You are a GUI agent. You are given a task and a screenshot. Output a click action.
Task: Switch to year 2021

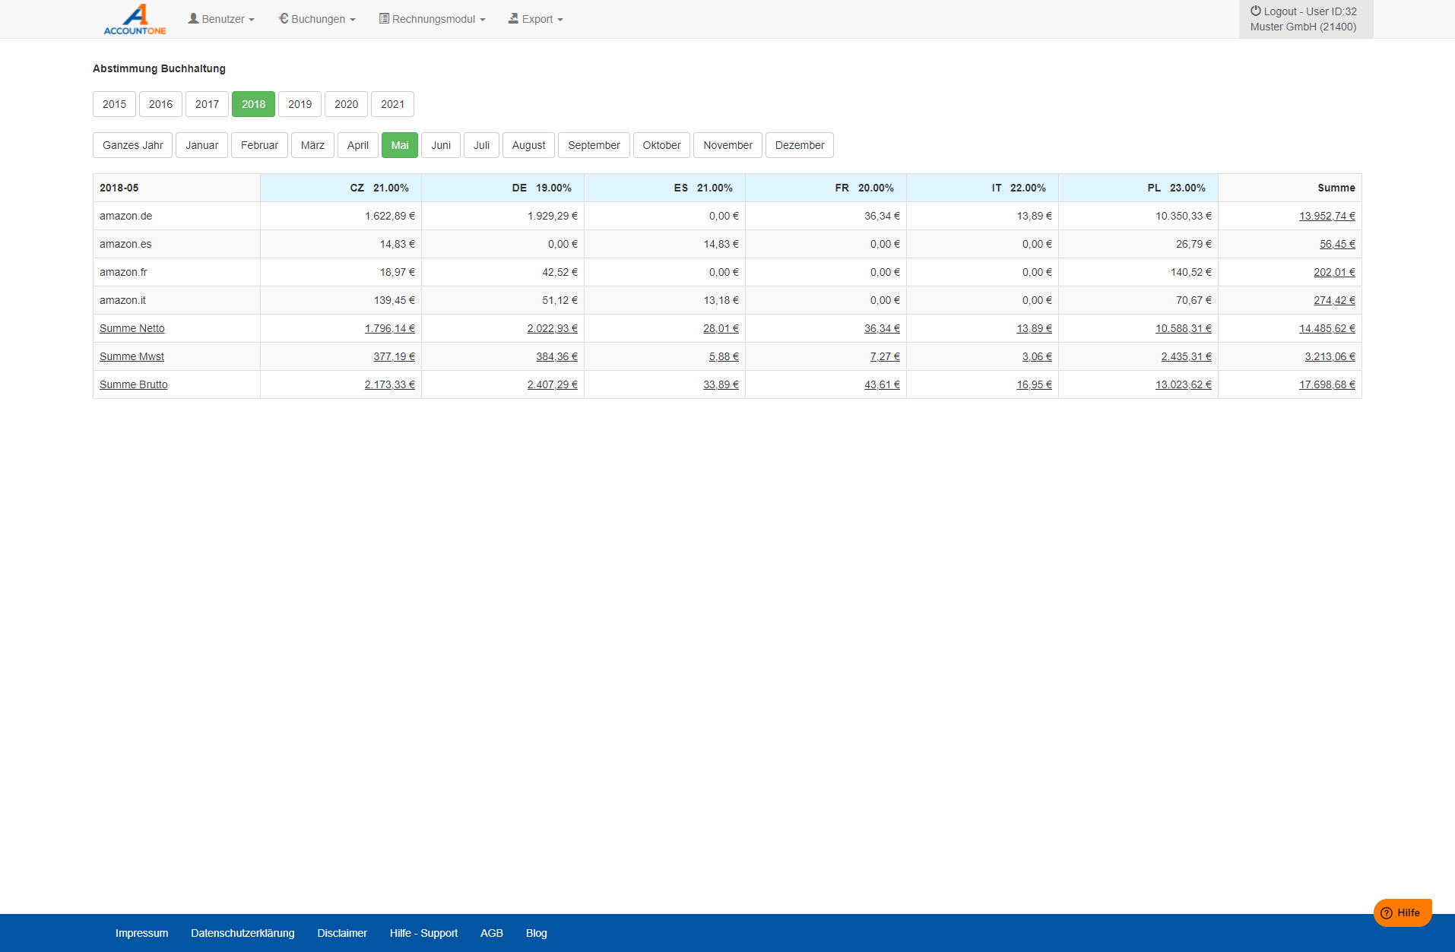tap(392, 104)
